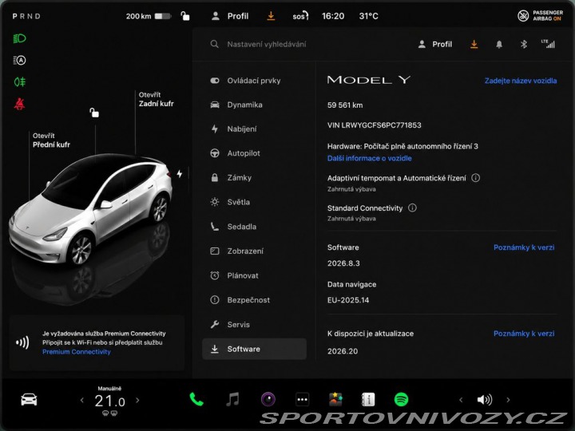Increase the cabin temperature

137,400
